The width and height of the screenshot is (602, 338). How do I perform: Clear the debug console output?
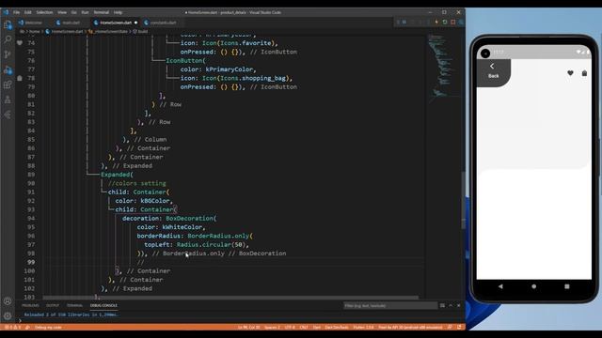point(442,305)
